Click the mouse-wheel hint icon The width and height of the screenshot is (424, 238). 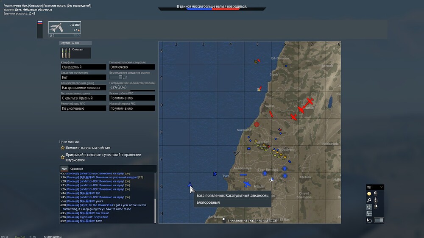point(376,200)
